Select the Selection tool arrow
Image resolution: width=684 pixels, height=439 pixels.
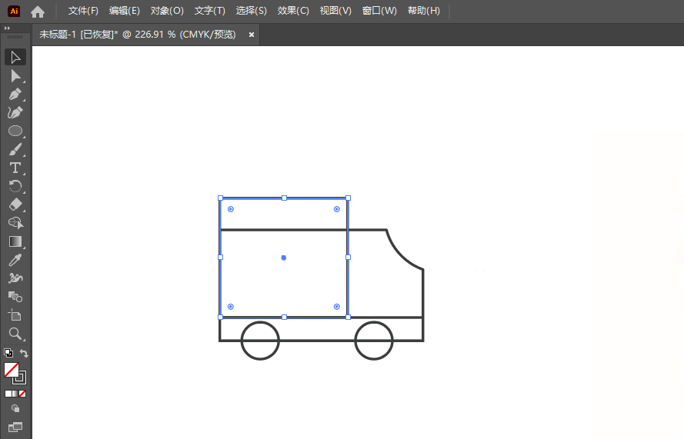(x=15, y=58)
